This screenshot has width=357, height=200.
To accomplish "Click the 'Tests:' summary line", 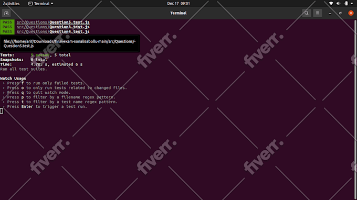I will click(36, 55).
